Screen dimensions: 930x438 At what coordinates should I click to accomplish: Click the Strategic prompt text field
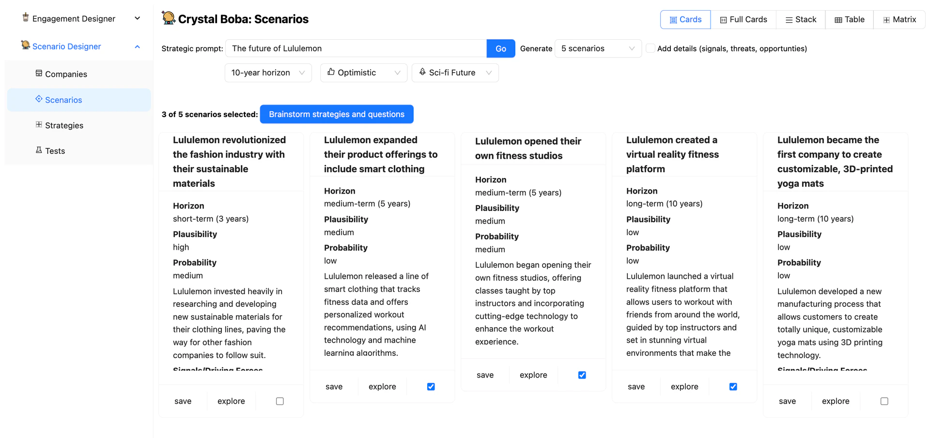[x=356, y=48]
